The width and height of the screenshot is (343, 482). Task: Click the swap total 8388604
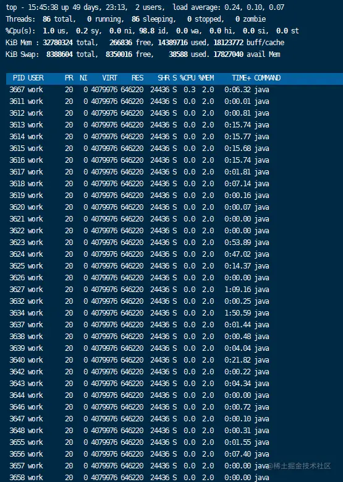click(59, 54)
